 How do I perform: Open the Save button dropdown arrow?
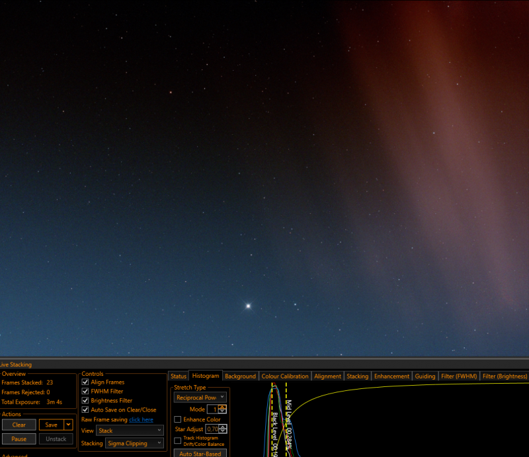click(69, 425)
